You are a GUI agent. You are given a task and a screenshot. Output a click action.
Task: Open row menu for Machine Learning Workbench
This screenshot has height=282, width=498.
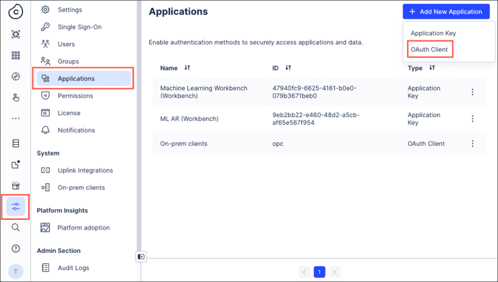472,92
